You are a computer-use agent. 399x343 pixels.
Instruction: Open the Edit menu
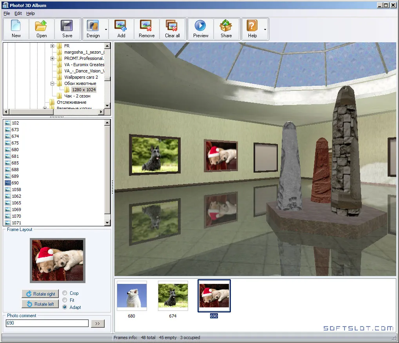[18, 13]
